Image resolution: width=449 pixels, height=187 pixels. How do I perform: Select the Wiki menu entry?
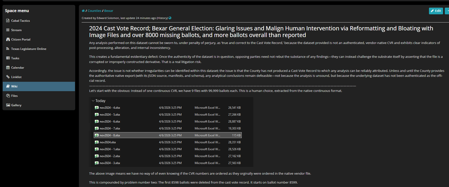click(x=39, y=86)
